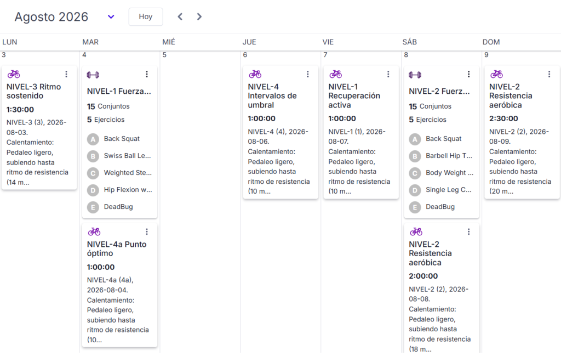Screen dimensions: 561x356
Task: Open options menu for NIVEL-3 Ritmo sostenido
Action: tap(66, 74)
